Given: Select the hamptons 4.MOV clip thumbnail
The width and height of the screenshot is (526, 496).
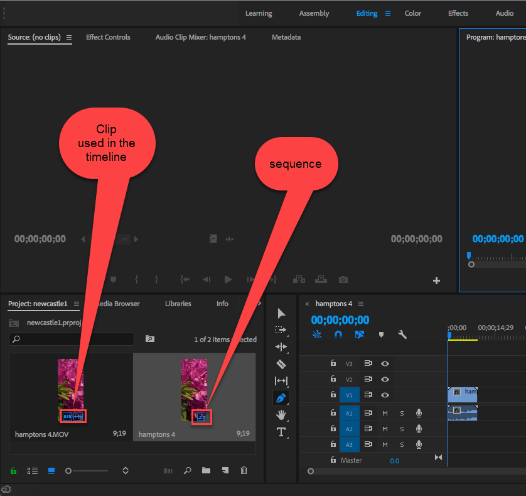Looking at the screenshot, I should [71, 390].
